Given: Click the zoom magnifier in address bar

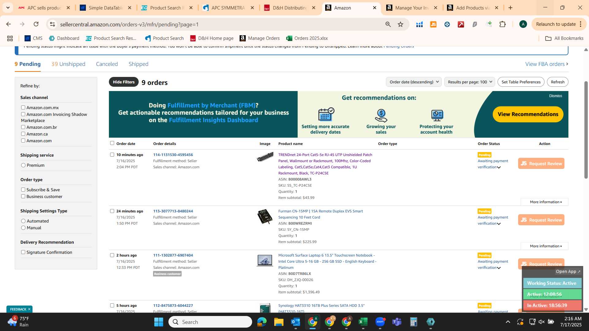Looking at the screenshot, I should (x=388, y=24).
